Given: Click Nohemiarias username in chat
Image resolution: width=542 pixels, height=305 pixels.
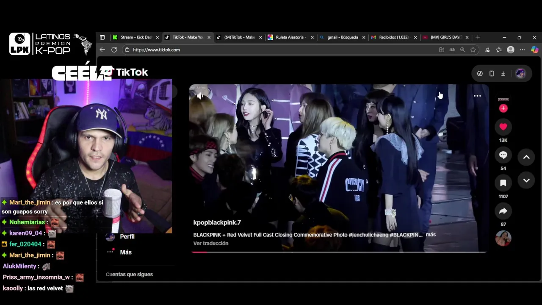Looking at the screenshot, I should [x=27, y=222].
